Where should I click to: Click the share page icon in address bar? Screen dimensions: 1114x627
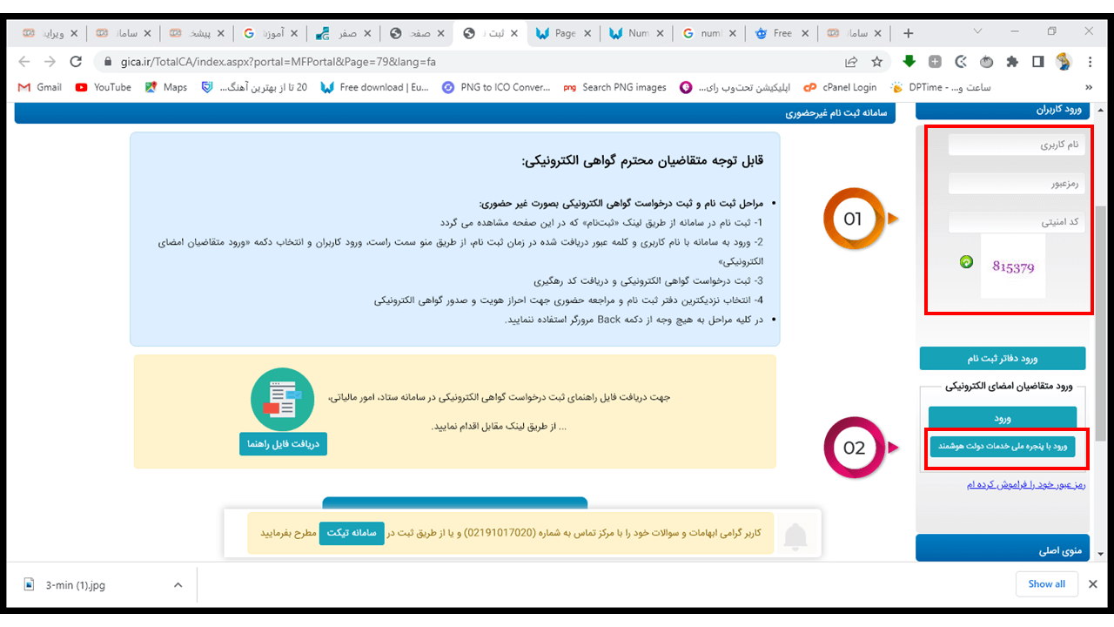[851, 62]
